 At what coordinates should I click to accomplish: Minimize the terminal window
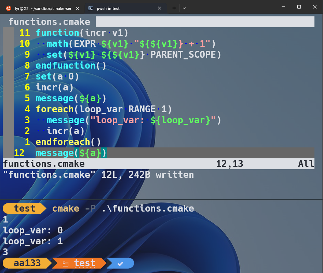click(283, 7)
